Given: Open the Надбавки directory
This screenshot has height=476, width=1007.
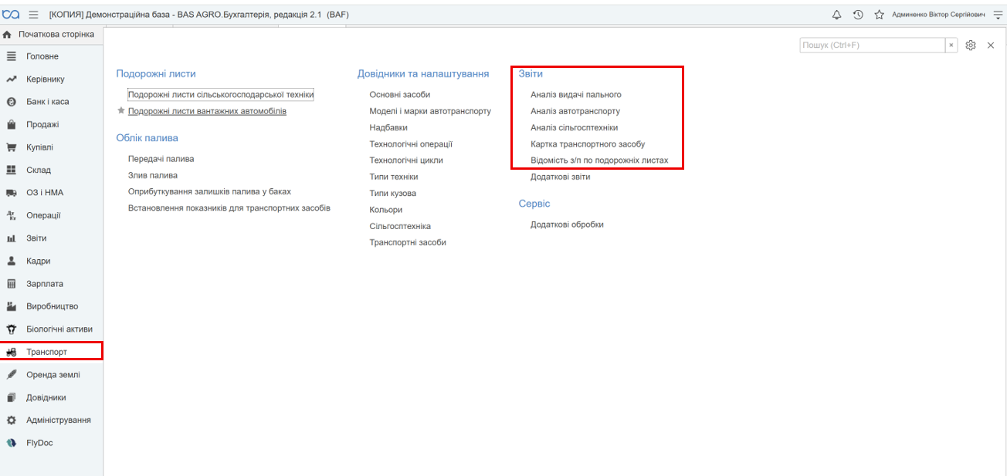Looking at the screenshot, I should [388, 127].
